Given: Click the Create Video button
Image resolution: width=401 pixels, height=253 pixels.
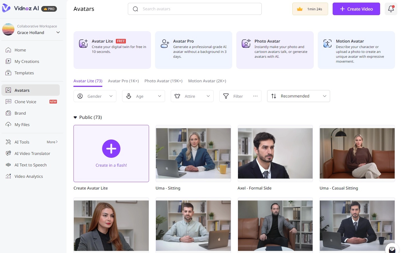Looking at the screenshot, I should [356, 9].
